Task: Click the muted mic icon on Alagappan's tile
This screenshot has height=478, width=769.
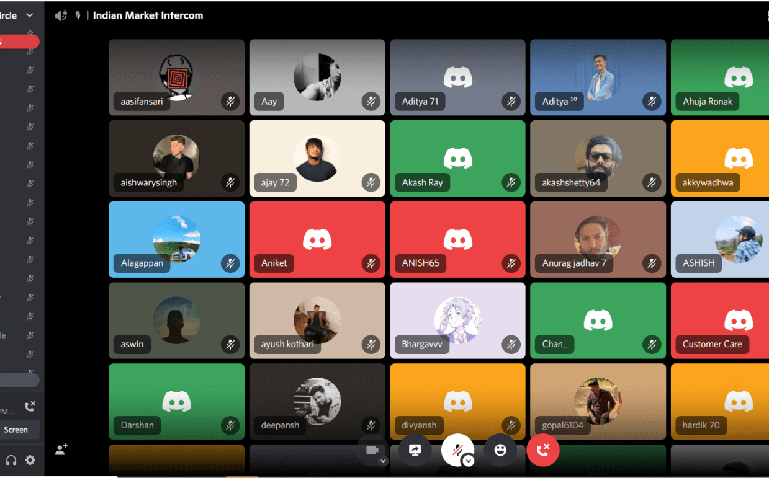Action: [230, 263]
